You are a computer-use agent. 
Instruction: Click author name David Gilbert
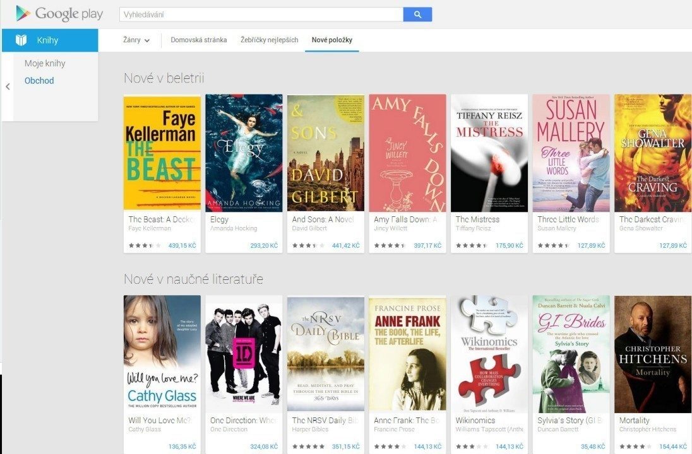[x=309, y=228]
